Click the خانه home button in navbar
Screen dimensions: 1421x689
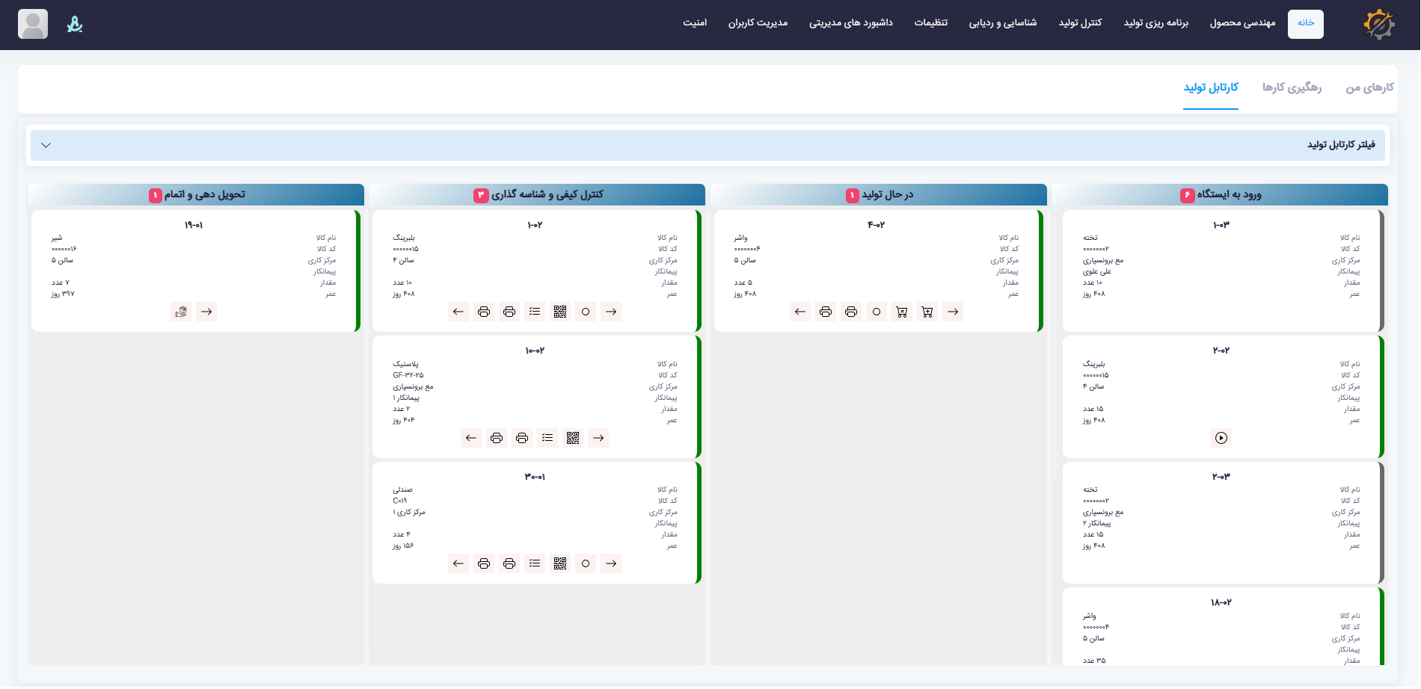[1305, 23]
